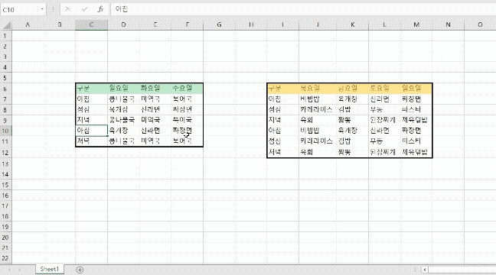Expand the Name Box dropdown arrow
This screenshot has height=275, width=496.
pyautogui.click(x=42, y=9)
